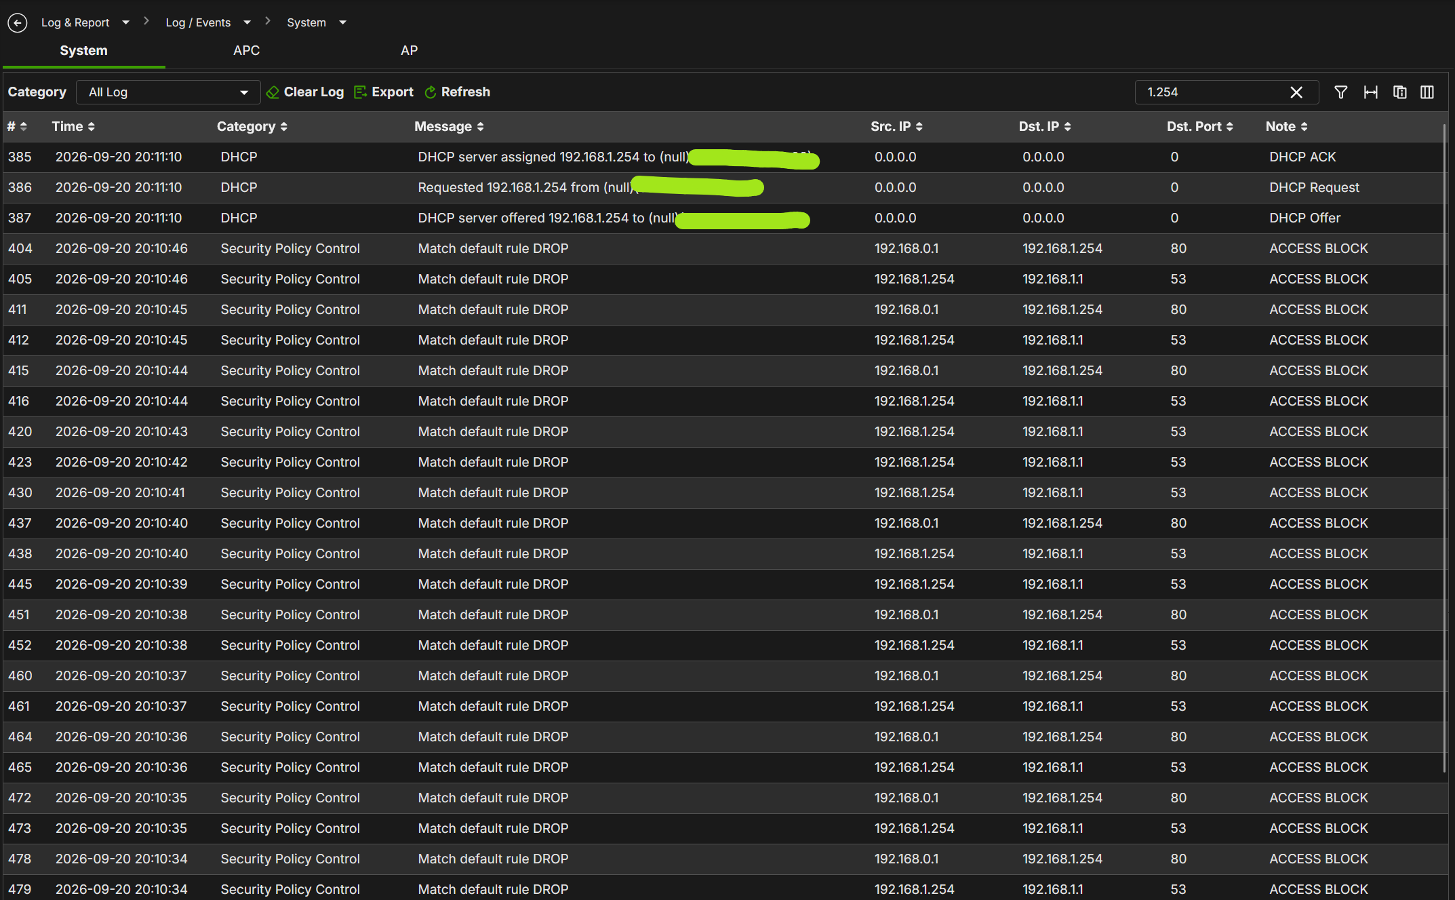Screen dimensions: 1455x900
Task: Click the back arrow icon
Action: 18,22
